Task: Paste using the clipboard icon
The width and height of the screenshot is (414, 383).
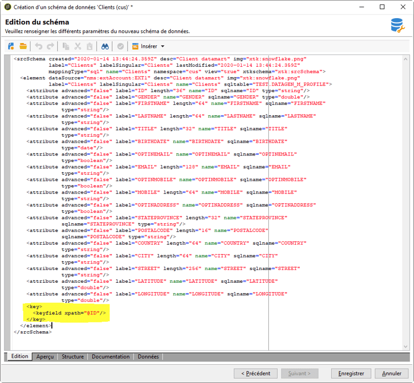Action: (90, 46)
